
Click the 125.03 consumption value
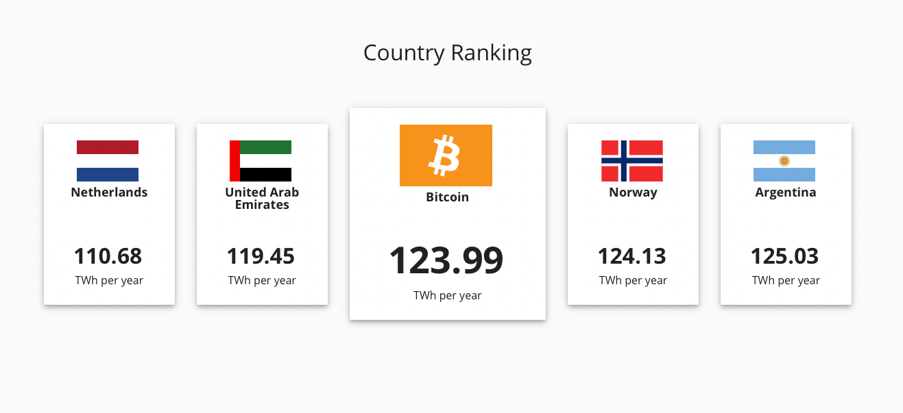pyautogui.click(x=785, y=256)
